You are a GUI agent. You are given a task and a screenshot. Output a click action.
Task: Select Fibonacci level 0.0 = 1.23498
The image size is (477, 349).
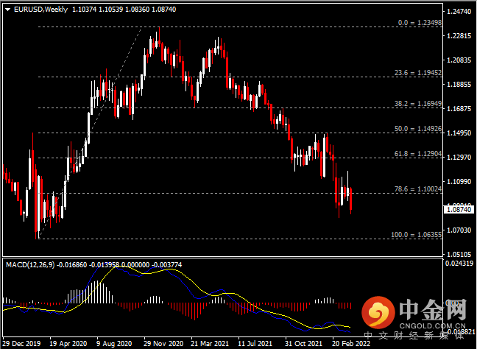coord(420,23)
